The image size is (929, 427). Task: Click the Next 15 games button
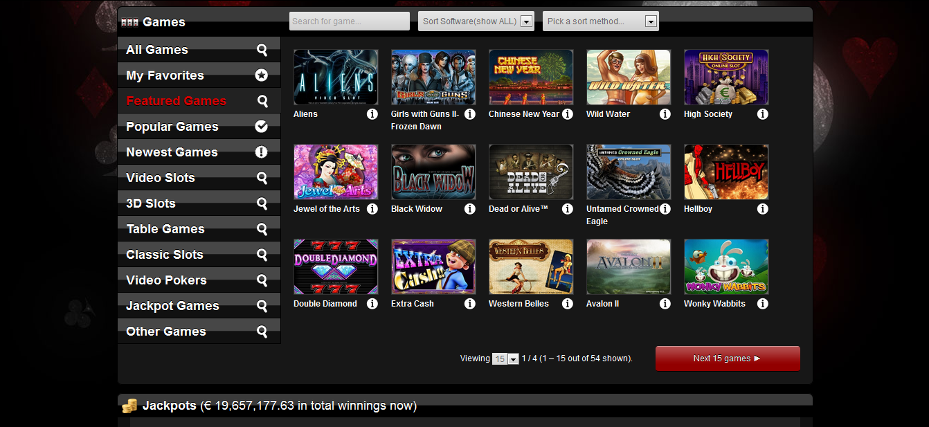(x=728, y=358)
